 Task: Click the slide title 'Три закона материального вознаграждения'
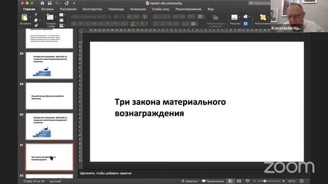[x=170, y=108]
